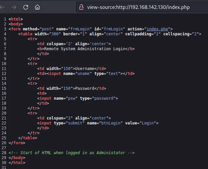Click the "btnLogin" name value
This screenshot has height=169, width=208.
tap(111, 123)
